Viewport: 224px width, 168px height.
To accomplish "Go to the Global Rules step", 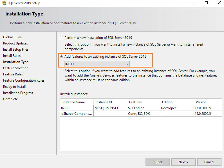I will coord(12,37).
